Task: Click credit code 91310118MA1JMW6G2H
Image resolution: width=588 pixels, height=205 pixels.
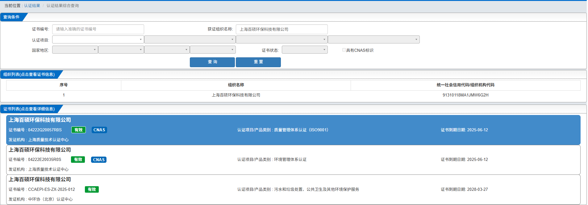Action: click(465, 95)
